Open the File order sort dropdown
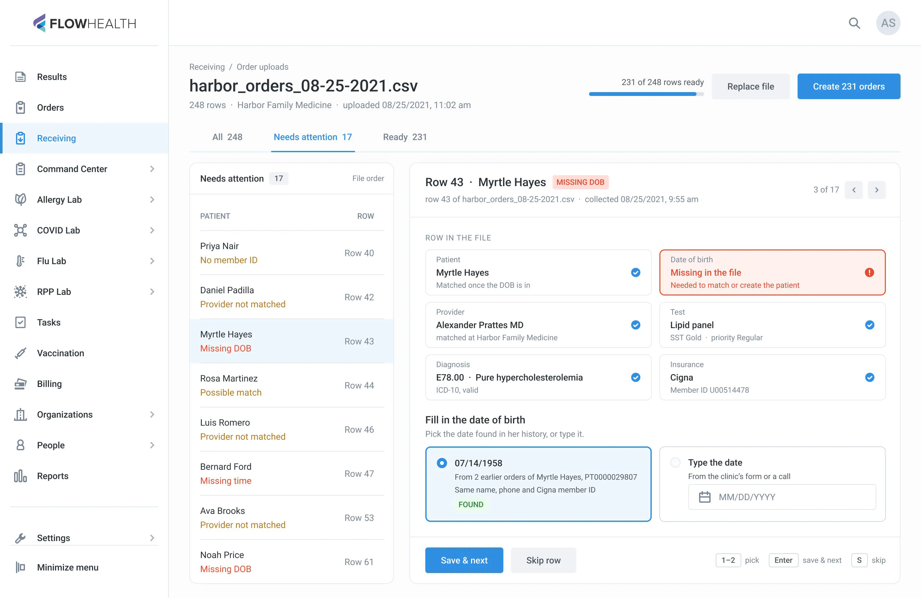This screenshot has height=598, width=921. click(x=368, y=178)
